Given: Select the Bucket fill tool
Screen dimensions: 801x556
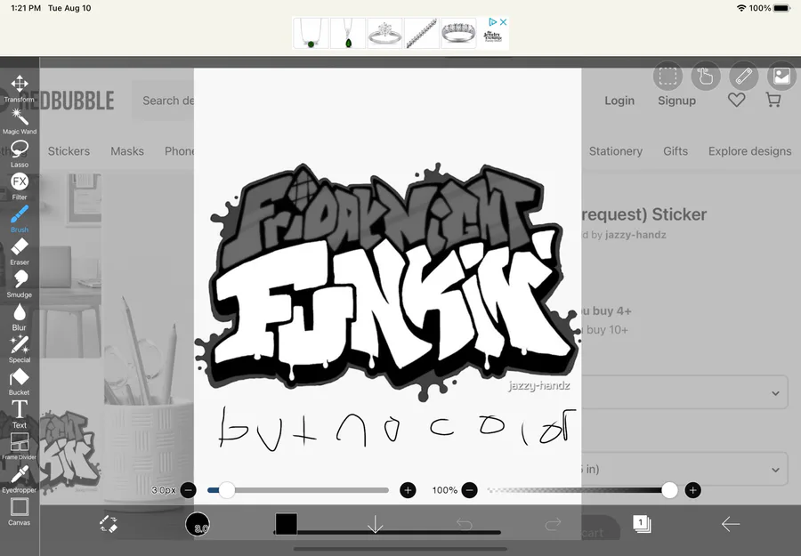Looking at the screenshot, I should coord(20,383).
